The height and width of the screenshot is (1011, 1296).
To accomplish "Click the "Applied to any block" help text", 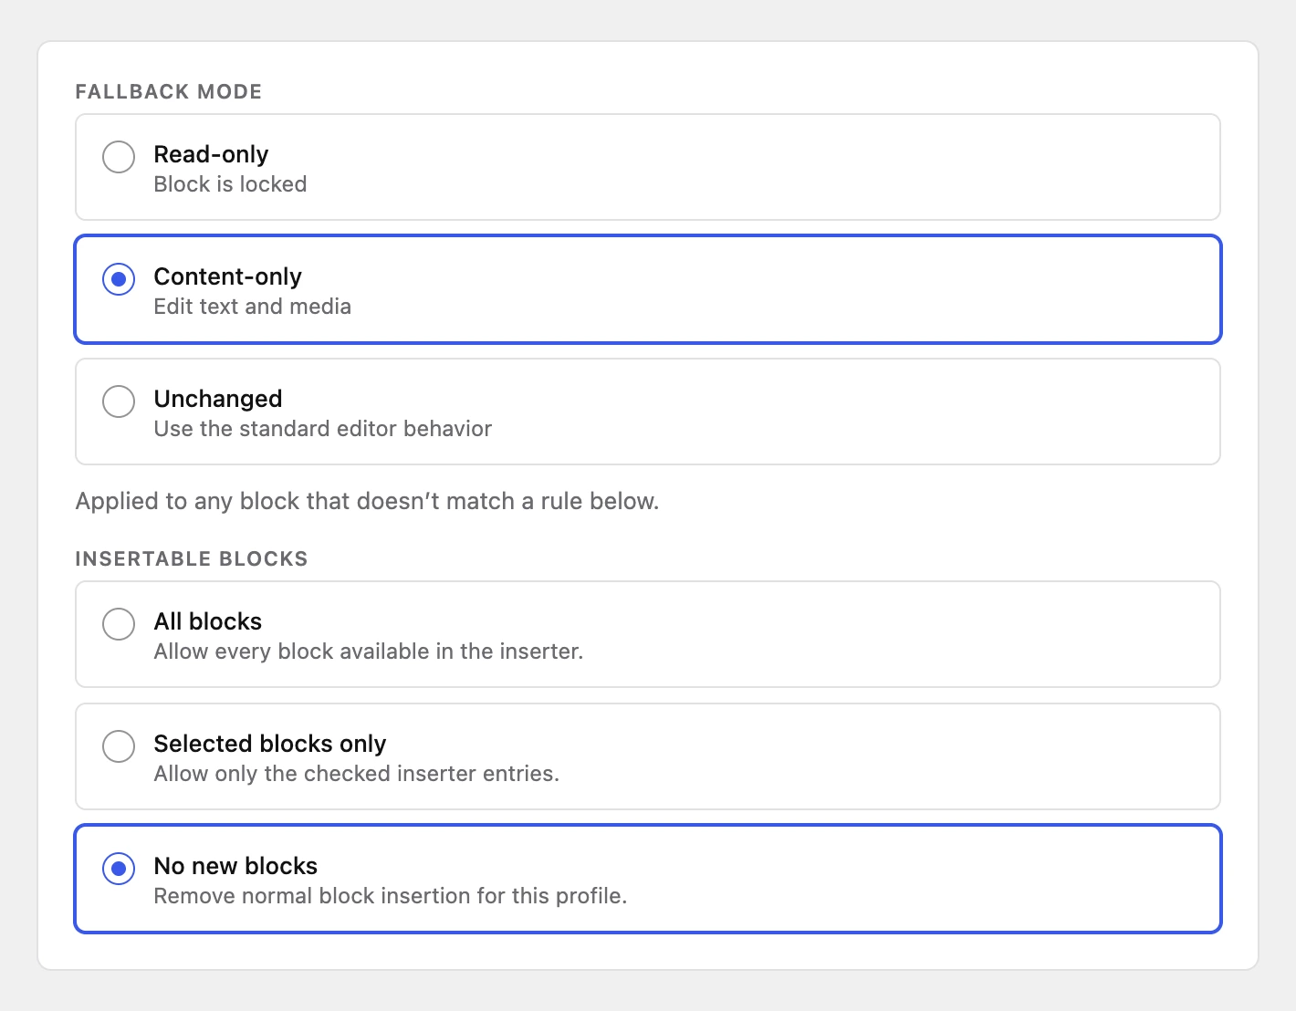I will 367,501.
